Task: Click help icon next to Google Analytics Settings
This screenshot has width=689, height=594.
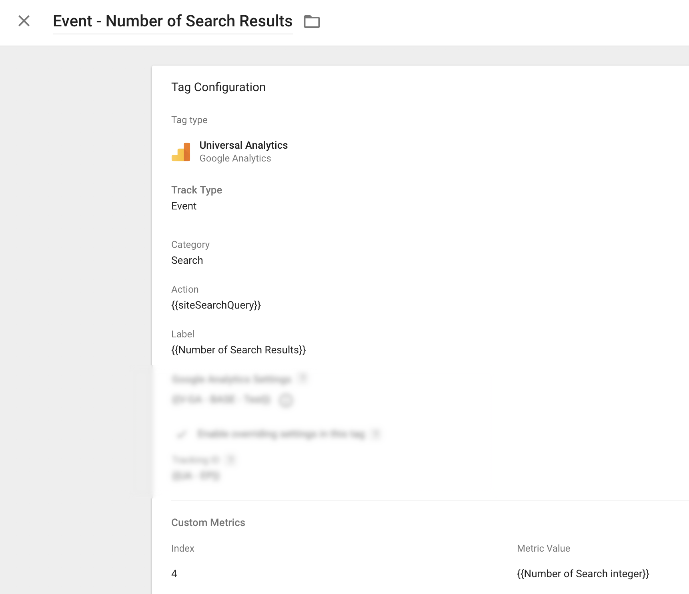Action: (303, 379)
